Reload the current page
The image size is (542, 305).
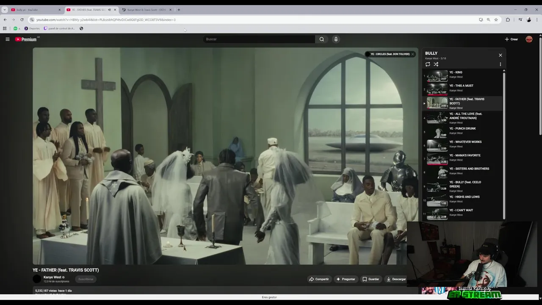click(22, 19)
